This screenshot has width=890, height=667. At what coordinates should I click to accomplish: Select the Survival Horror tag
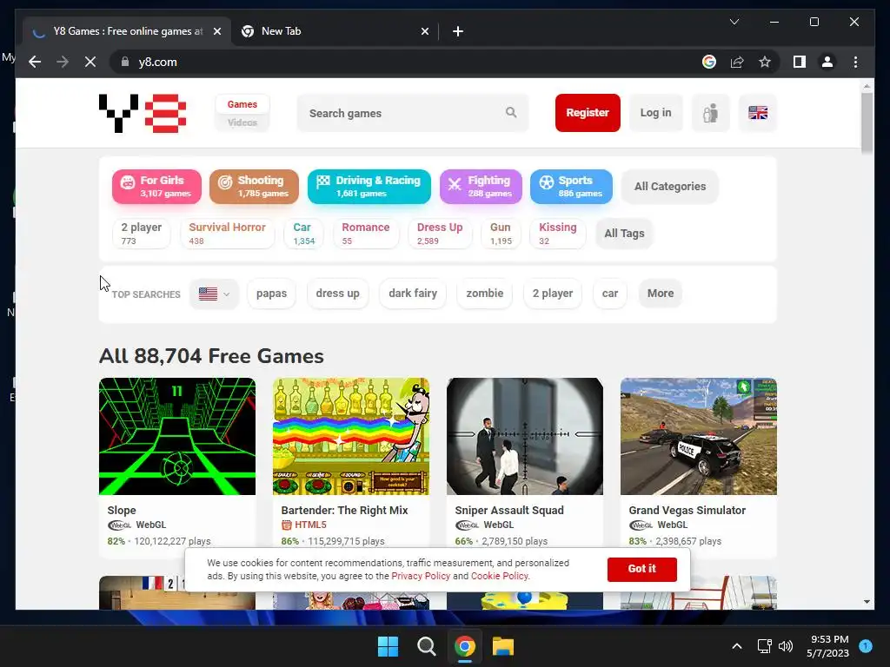(x=227, y=233)
